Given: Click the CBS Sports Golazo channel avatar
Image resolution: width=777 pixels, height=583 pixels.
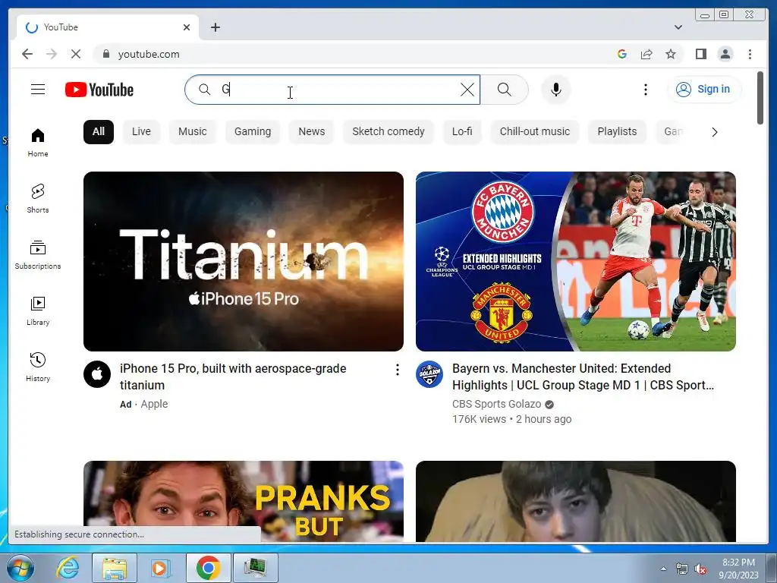Looking at the screenshot, I should [x=429, y=374].
